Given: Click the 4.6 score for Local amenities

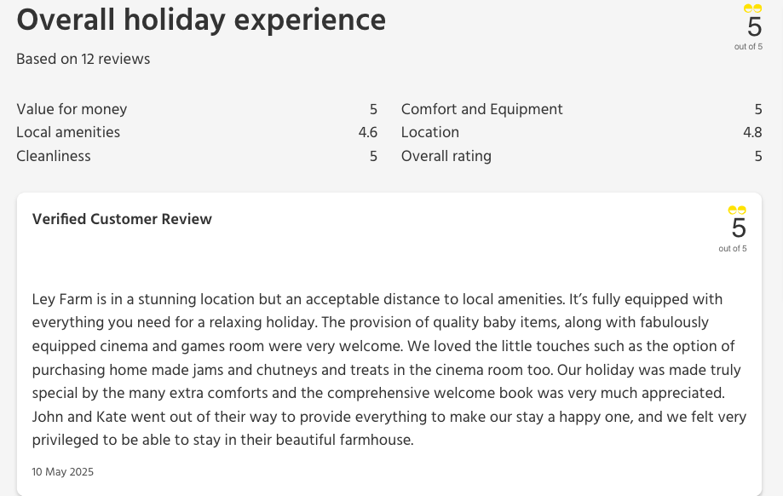Looking at the screenshot, I should (368, 132).
